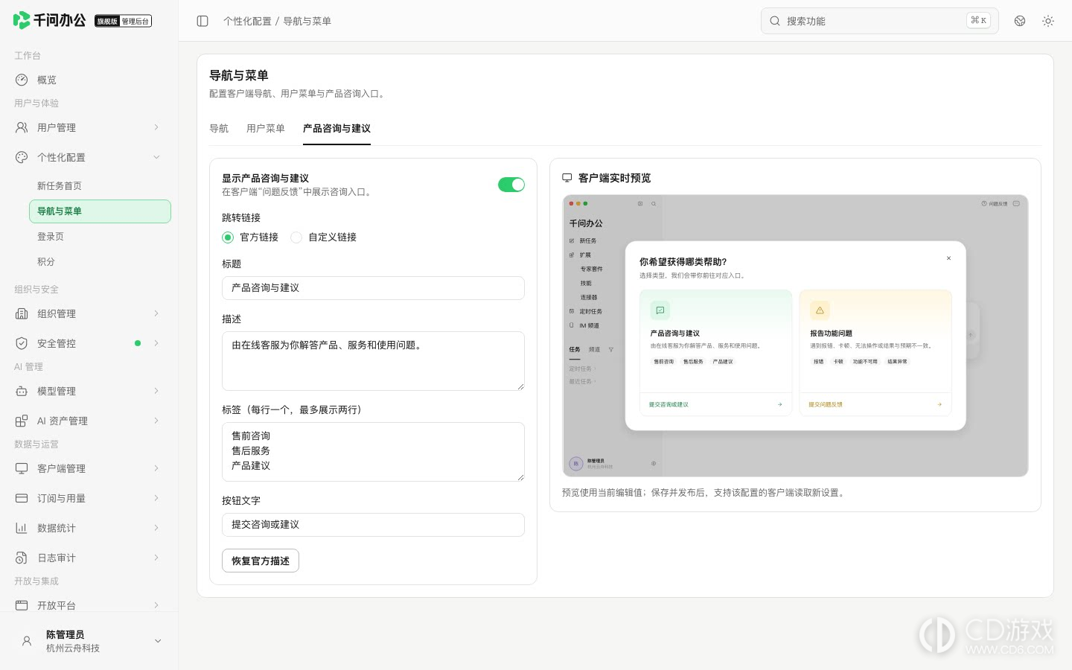Click the 概览 sidebar item
Image resolution: width=1072 pixels, height=670 pixels.
[x=89, y=80]
